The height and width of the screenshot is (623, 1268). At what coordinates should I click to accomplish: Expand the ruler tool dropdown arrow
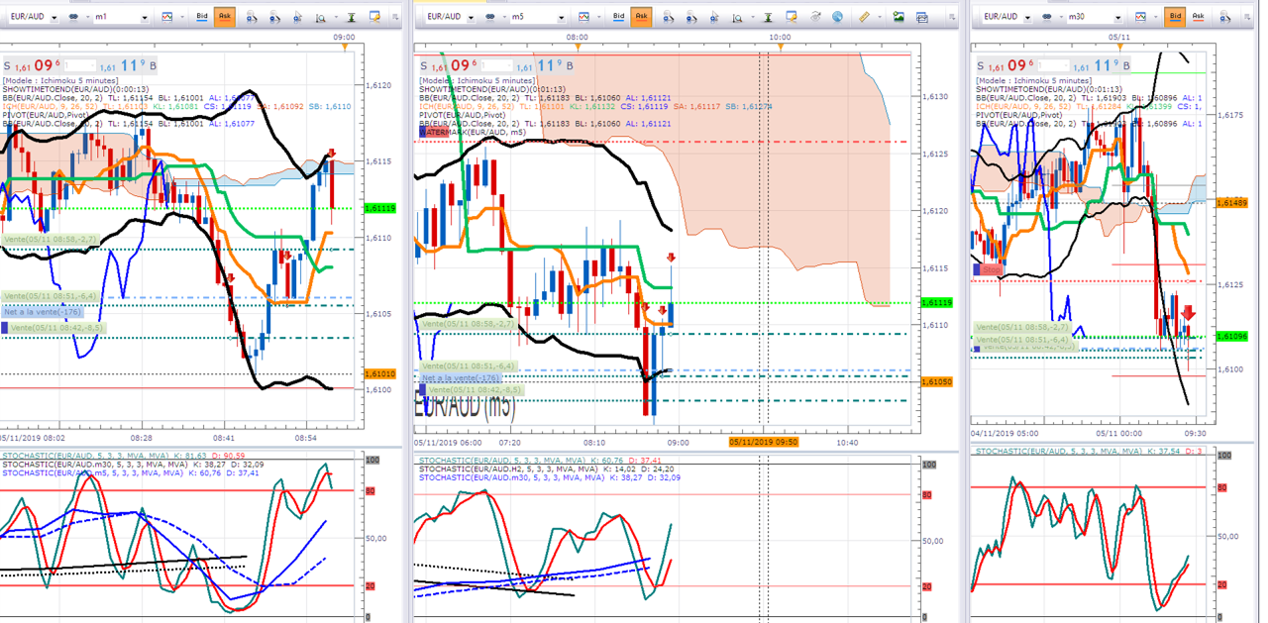[880, 17]
